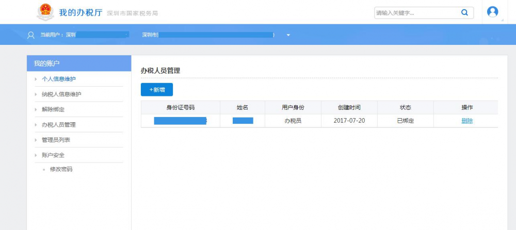Click the 状态 column header
The image size is (516, 230).
[405, 107]
